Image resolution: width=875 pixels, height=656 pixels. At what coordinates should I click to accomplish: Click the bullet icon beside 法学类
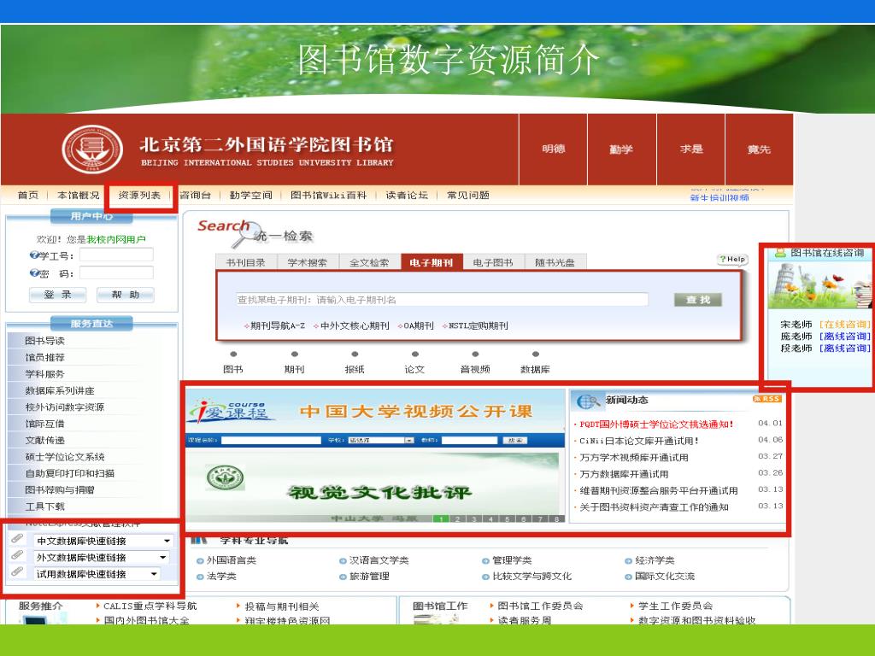[200, 577]
